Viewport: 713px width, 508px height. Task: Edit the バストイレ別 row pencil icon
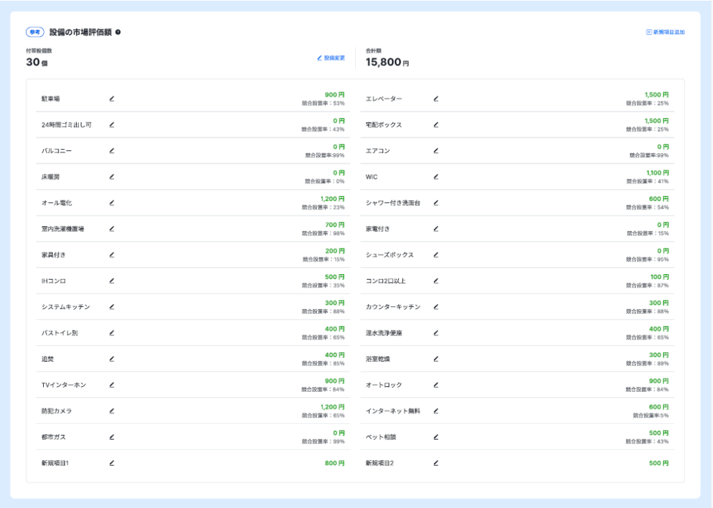tap(111, 333)
